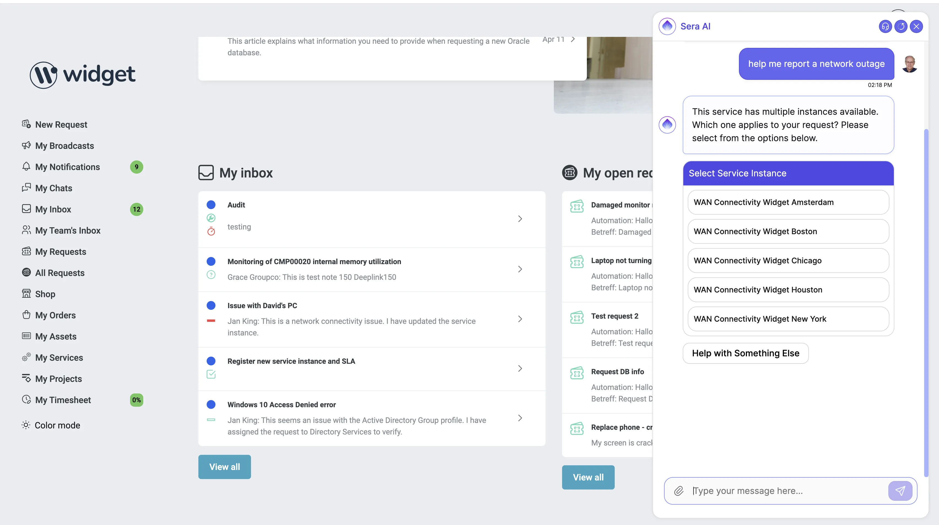This screenshot has width=939, height=525.
Task: Click the ticket icon beside Test request 2
Action: coord(577,318)
